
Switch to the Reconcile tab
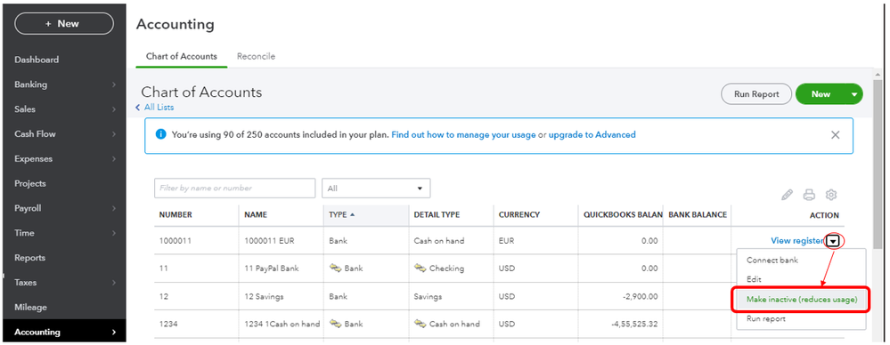click(x=256, y=57)
